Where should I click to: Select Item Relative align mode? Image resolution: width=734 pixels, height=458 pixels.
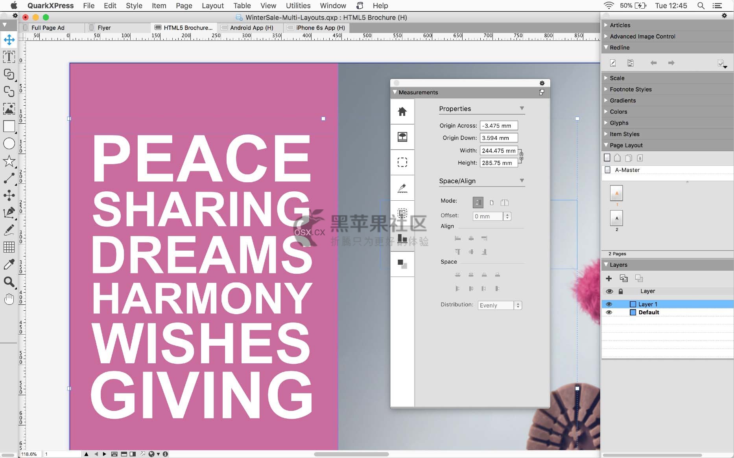point(478,202)
